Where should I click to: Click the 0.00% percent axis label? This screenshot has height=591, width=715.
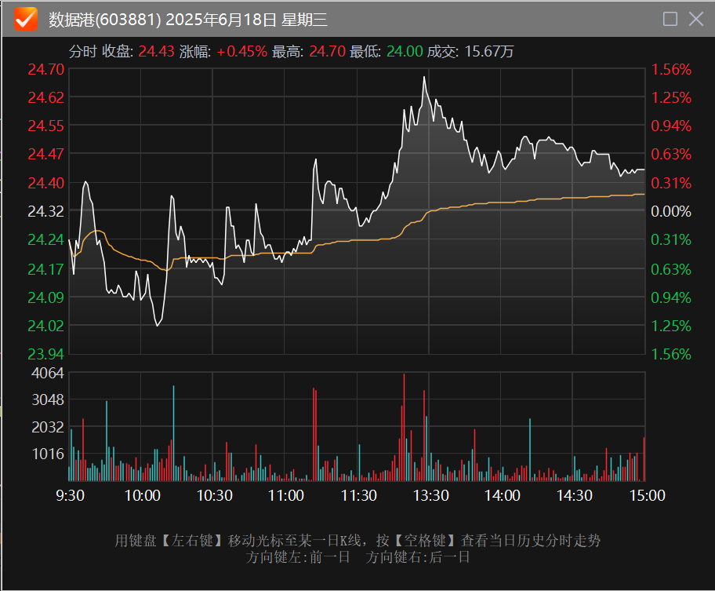[x=671, y=211]
